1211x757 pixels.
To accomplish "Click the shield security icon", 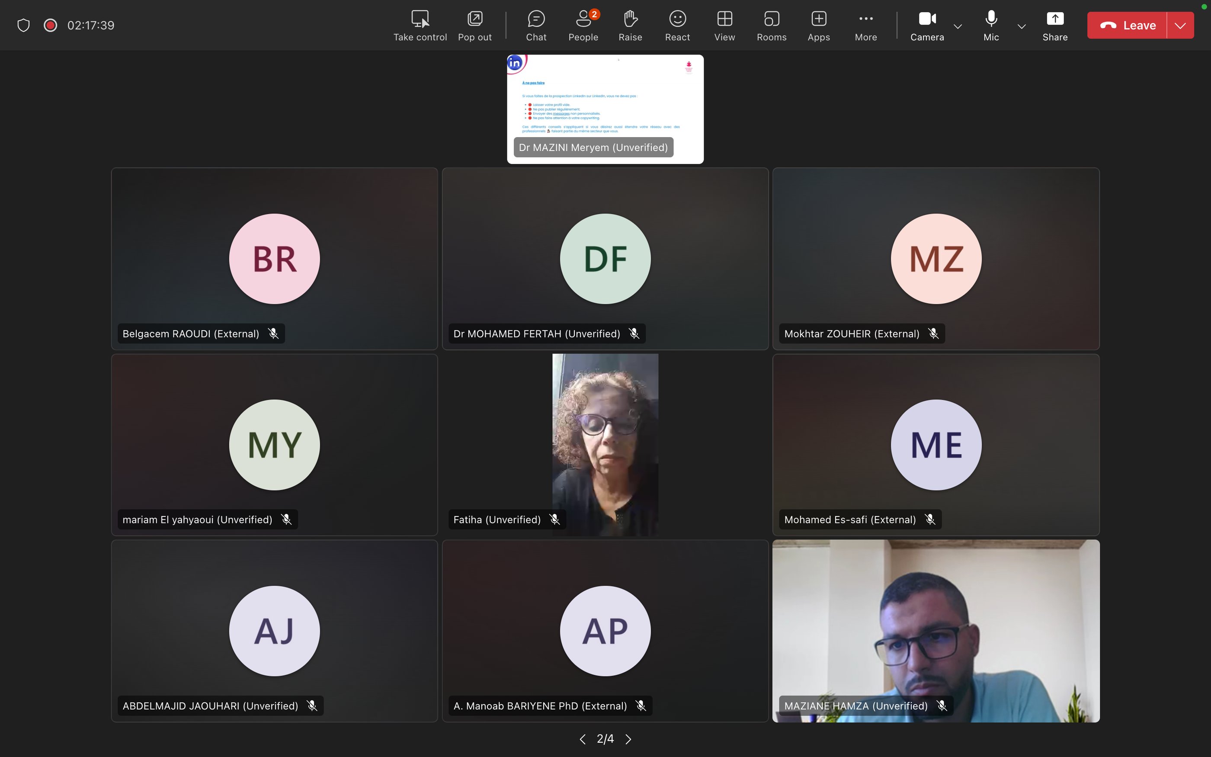I will (23, 25).
